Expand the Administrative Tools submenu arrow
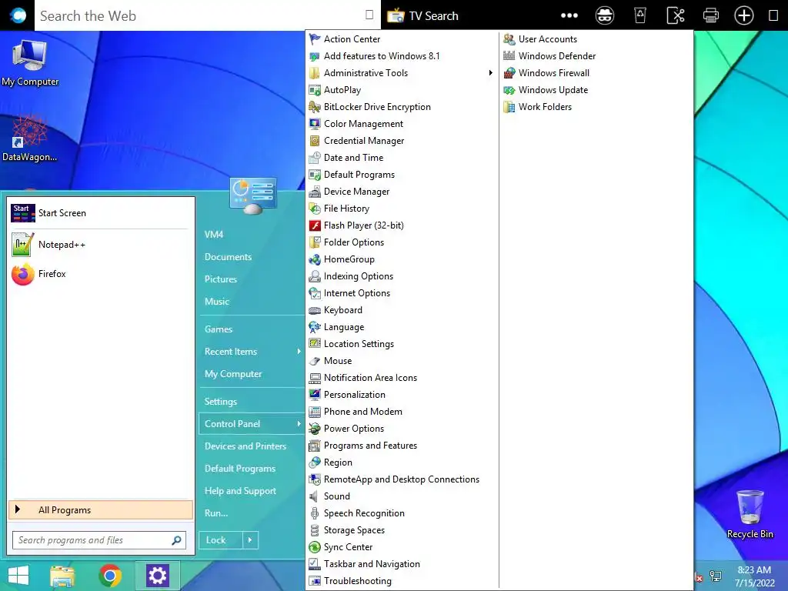788x591 pixels. [x=490, y=73]
